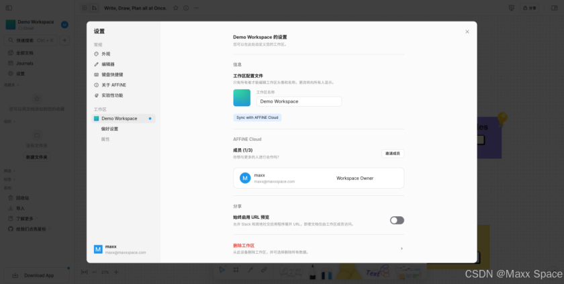564x284 pixels.
Task: Click the 27% zoom level
Action: (x=105, y=273)
